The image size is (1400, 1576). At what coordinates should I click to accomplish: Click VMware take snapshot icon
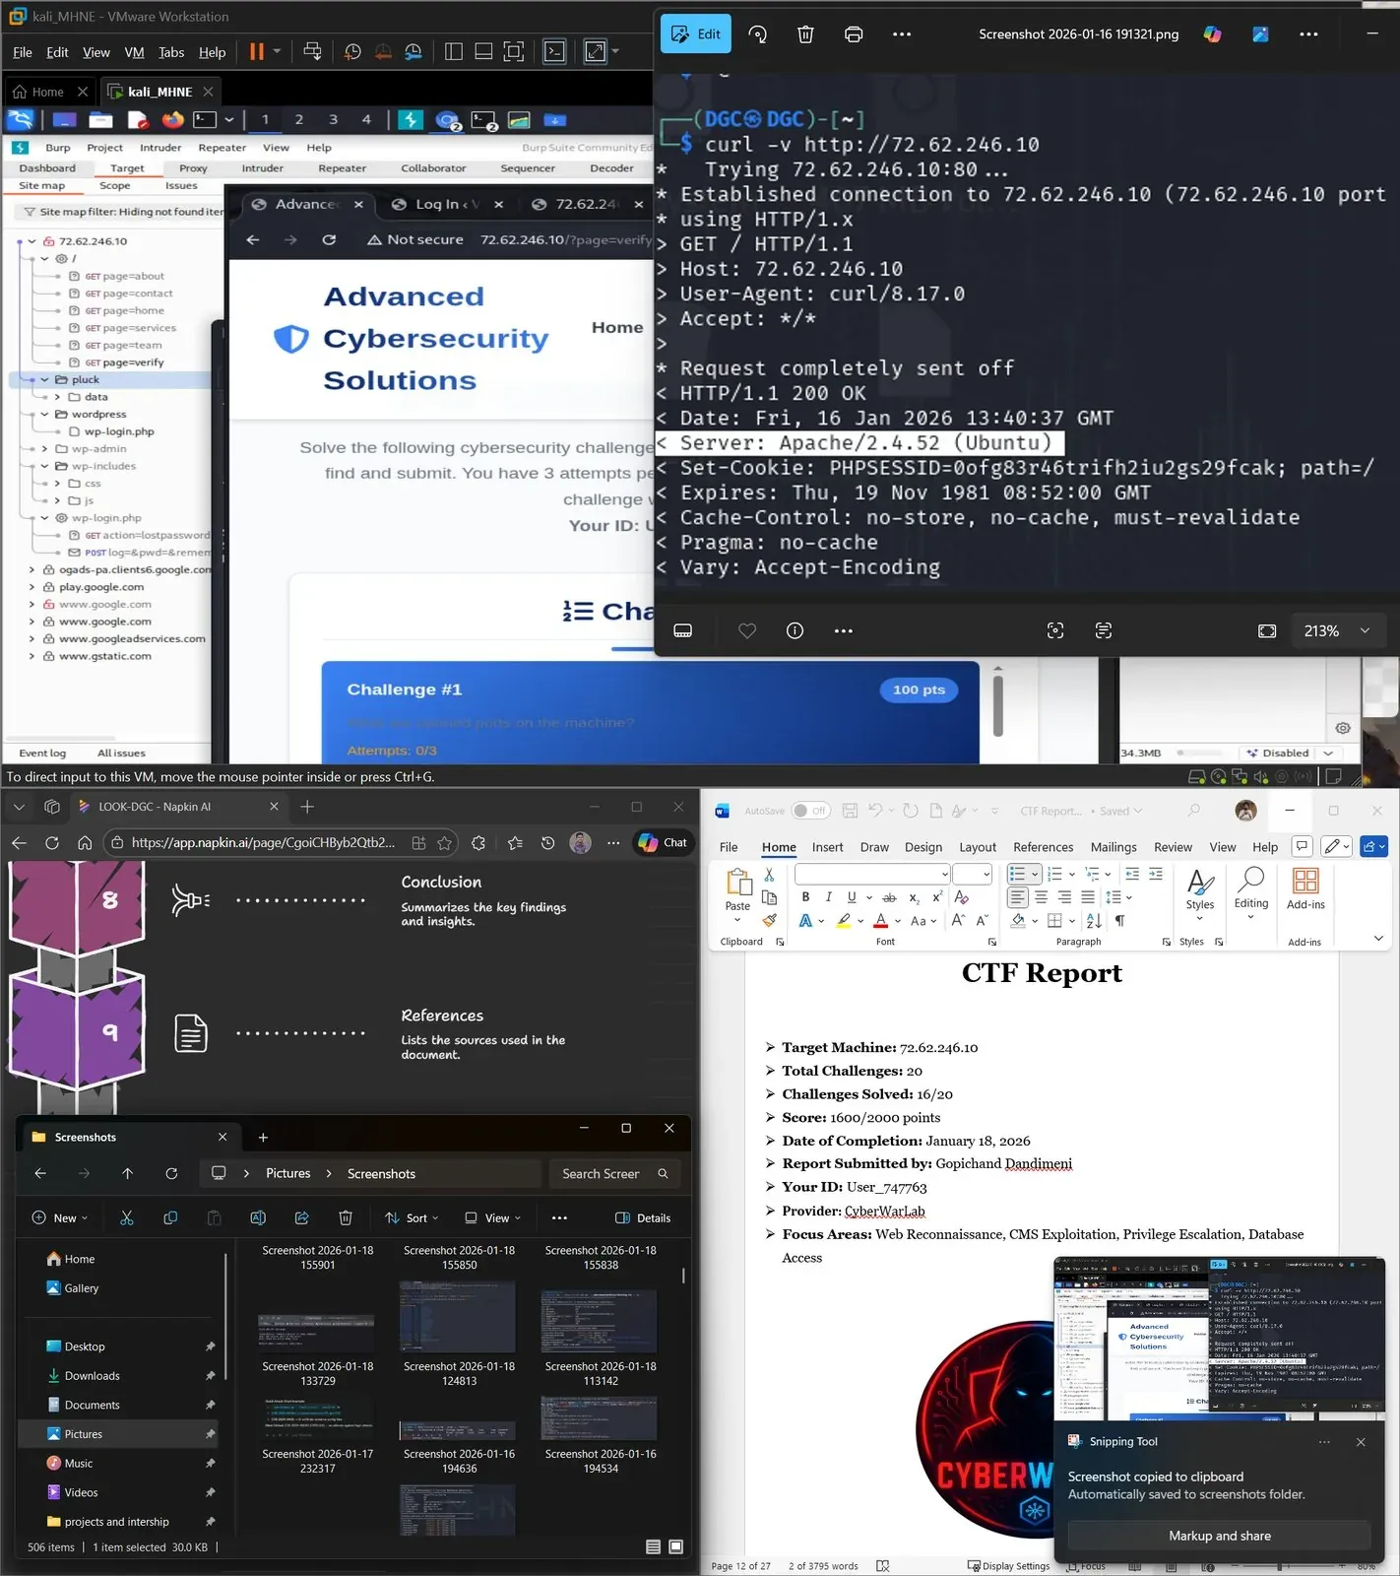point(352,52)
